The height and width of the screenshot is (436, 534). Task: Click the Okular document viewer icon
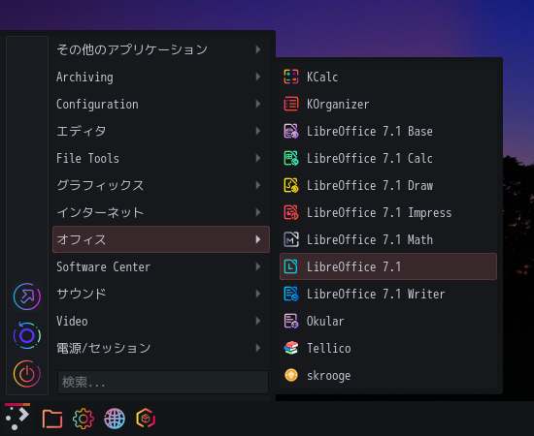[291, 321]
